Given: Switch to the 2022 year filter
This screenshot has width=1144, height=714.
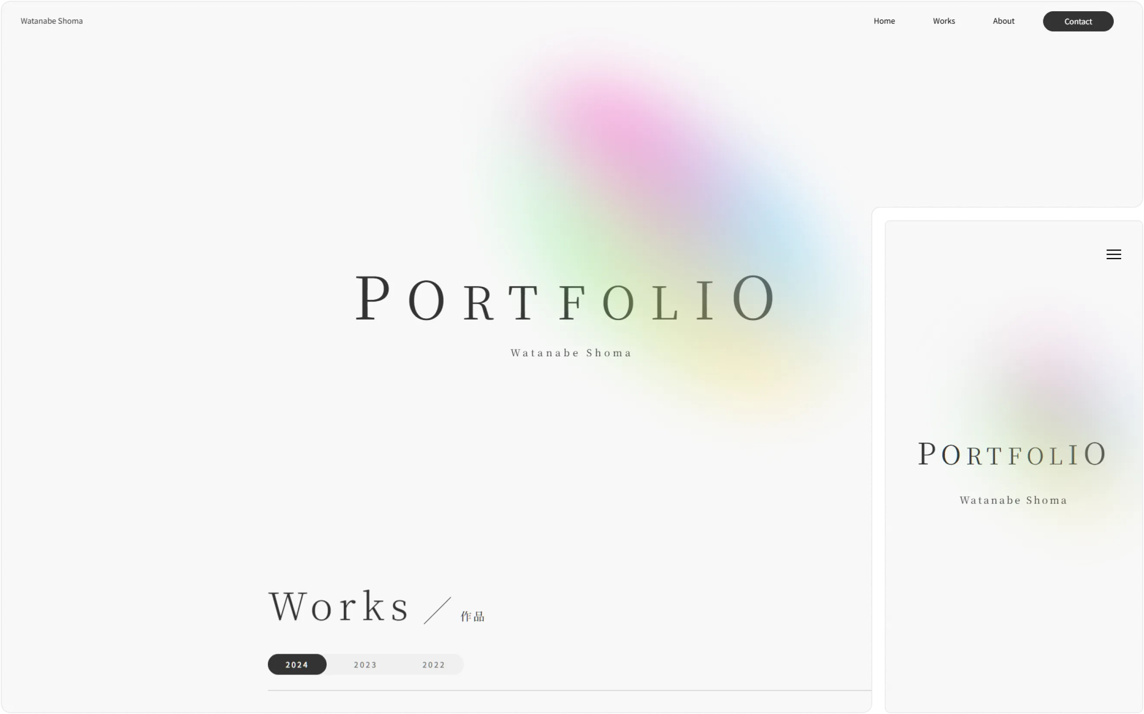Looking at the screenshot, I should pyautogui.click(x=434, y=664).
